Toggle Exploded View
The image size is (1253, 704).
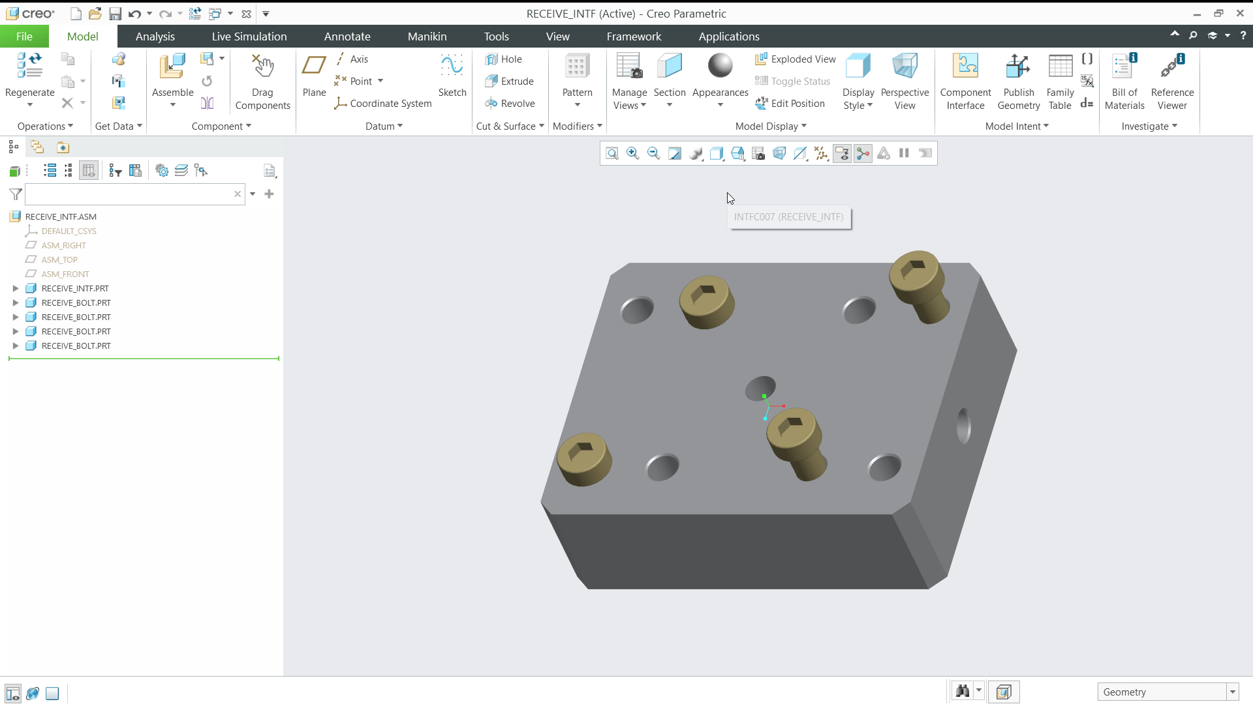click(795, 59)
